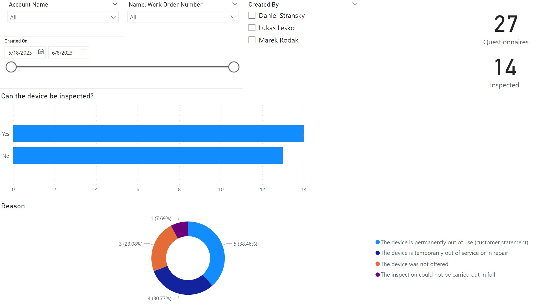Check the Daniel Stransky checkbox

pyautogui.click(x=252, y=15)
